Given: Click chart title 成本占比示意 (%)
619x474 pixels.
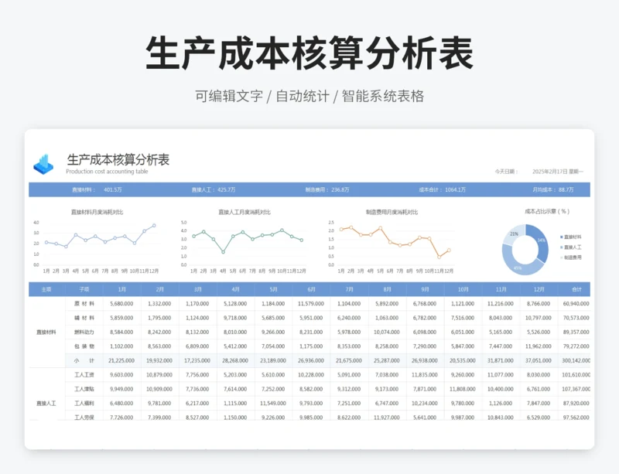Looking at the screenshot, I should point(547,212).
